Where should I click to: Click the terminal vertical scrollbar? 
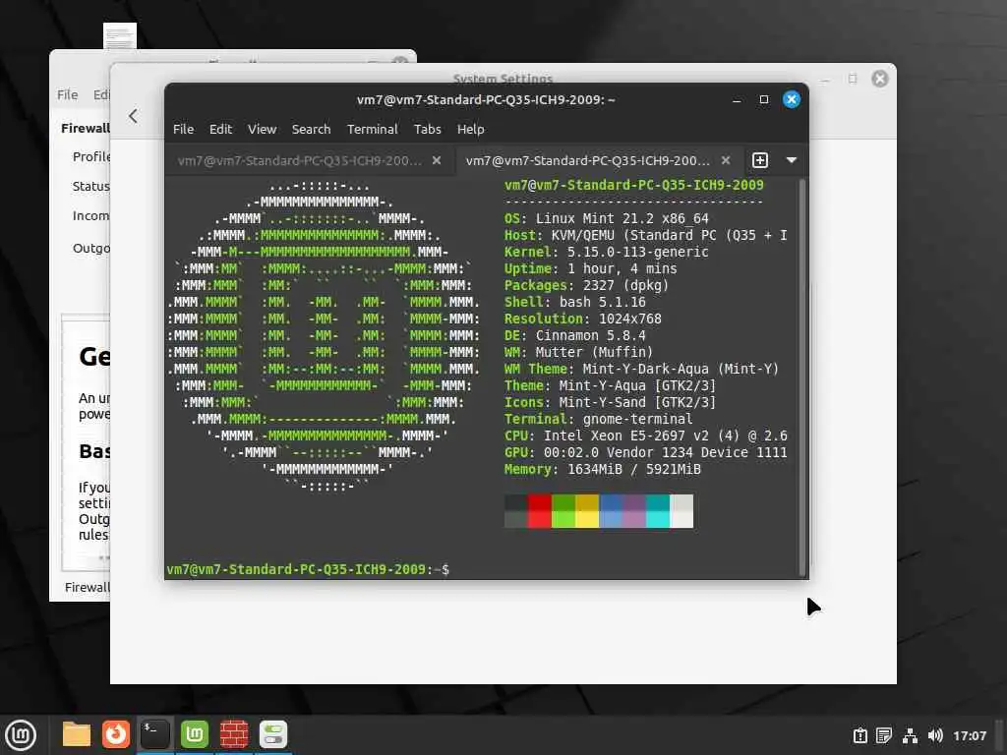[801, 377]
